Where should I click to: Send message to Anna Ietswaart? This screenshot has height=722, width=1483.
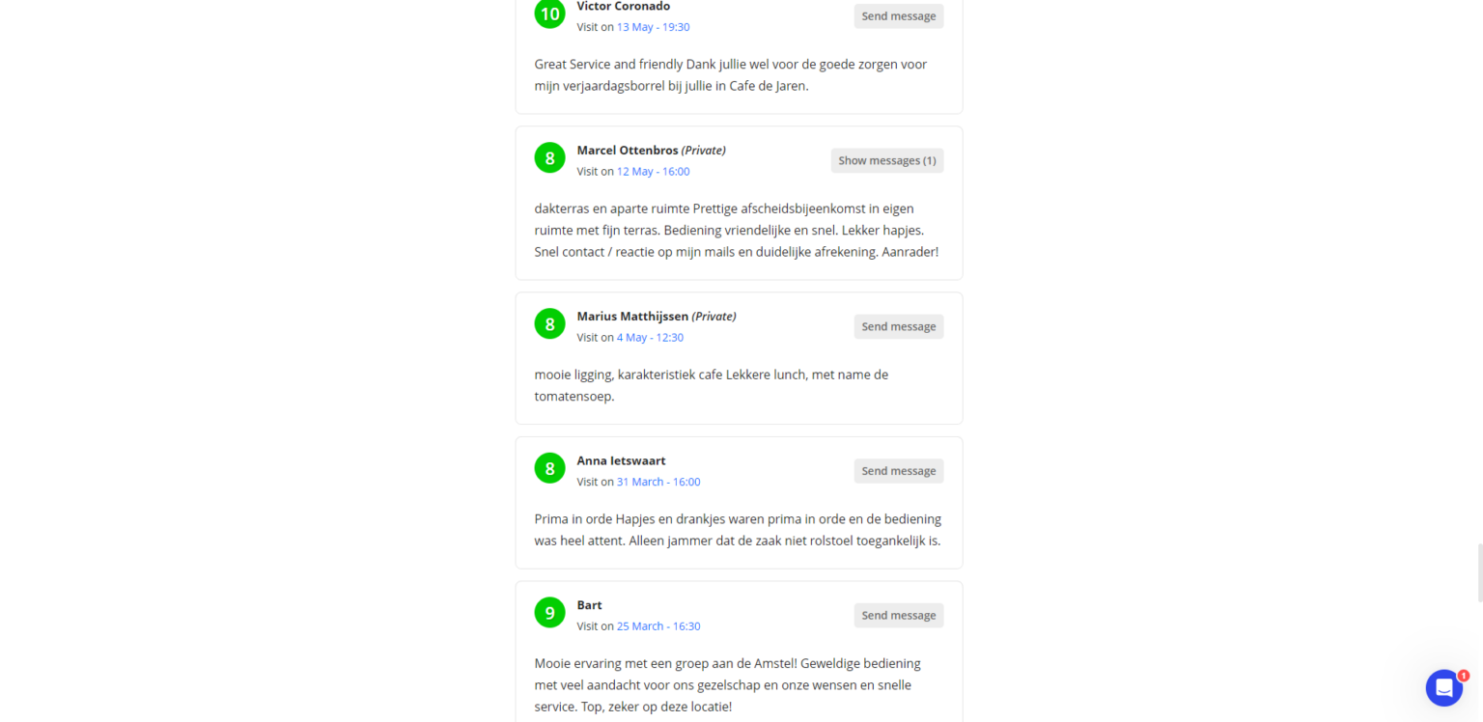(899, 471)
